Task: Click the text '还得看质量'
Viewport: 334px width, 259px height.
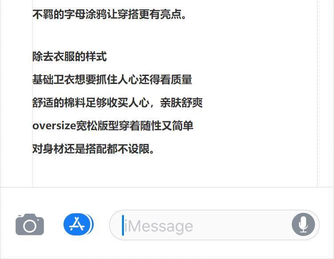Action: click(x=166, y=80)
